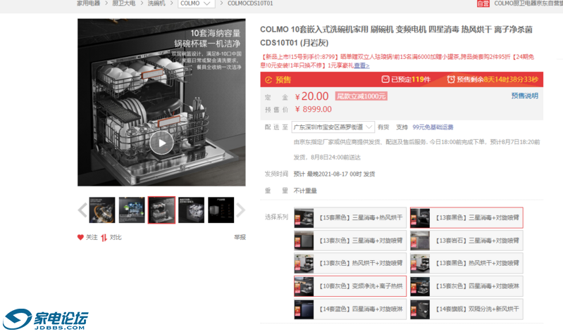563x334 pixels.
Task: Click the heart 关注 follow icon
Action: click(x=80, y=238)
